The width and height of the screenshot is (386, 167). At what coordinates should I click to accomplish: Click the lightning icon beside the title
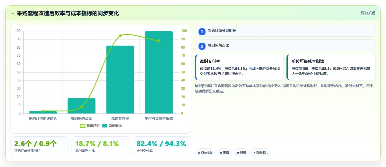[x=13, y=13]
